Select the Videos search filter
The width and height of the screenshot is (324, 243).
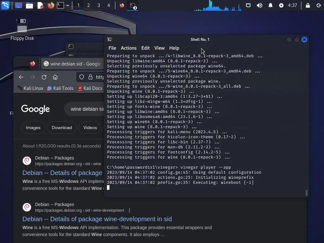click(90, 128)
